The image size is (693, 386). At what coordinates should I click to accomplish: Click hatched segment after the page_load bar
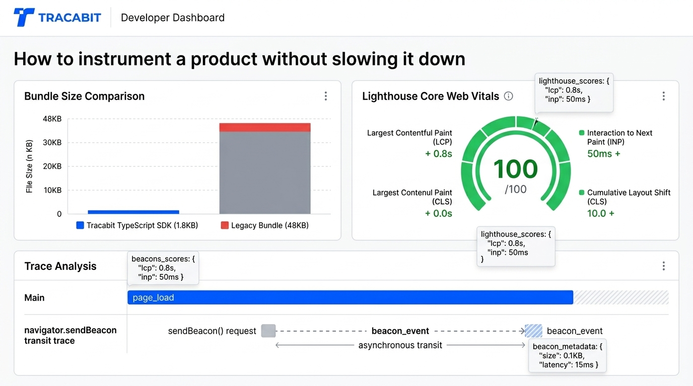(x=621, y=298)
